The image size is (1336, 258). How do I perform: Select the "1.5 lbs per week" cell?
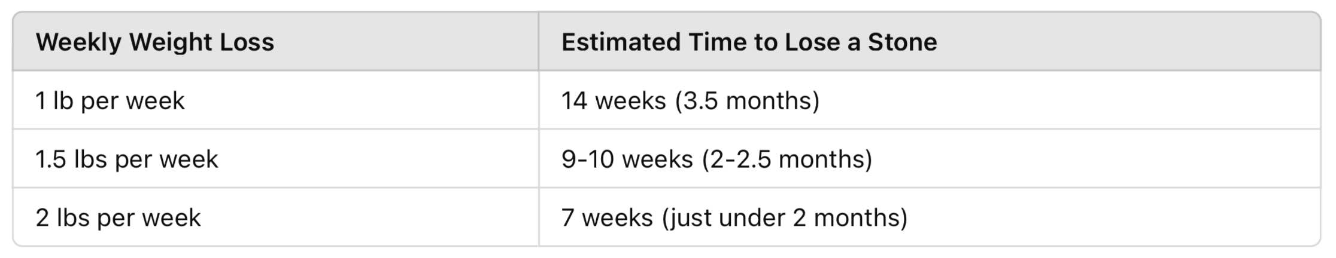tap(127, 159)
